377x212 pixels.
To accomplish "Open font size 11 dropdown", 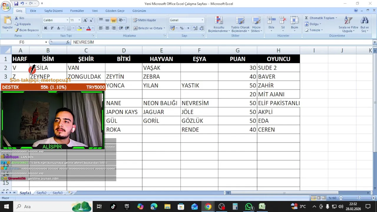I will [79, 20].
